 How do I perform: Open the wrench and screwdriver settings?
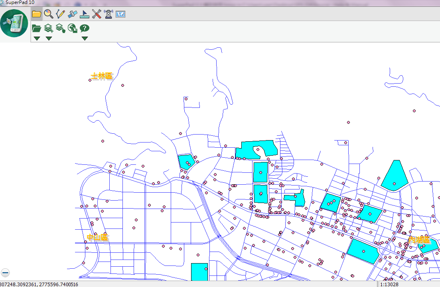pyautogui.click(x=97, y=14)
